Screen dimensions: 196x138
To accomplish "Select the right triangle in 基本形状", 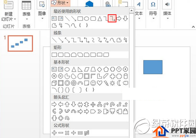I will [80, 69].
